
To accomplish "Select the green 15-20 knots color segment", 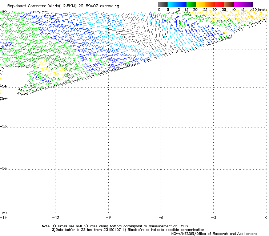I will tap(191, 4).
